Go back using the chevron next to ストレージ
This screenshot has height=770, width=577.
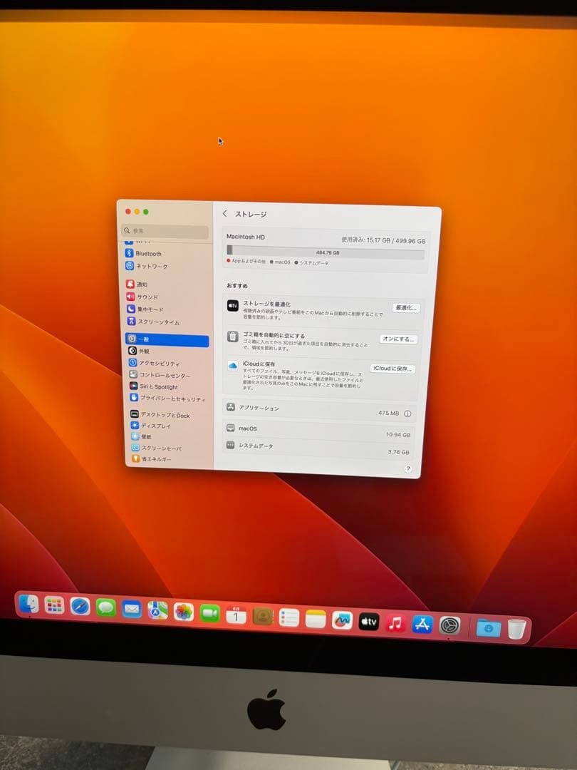(x=225, y=212)
